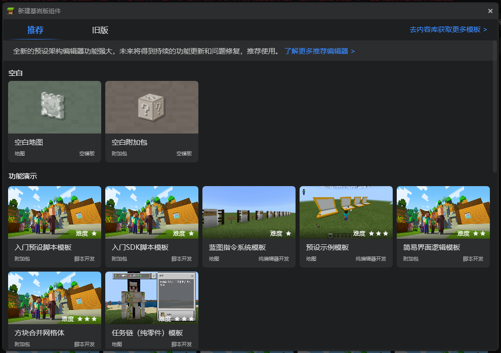Click the 入门预设脚本模板 title text
Image resolution: width=501 pixels, height=353 pixels.
click(43, 247)
